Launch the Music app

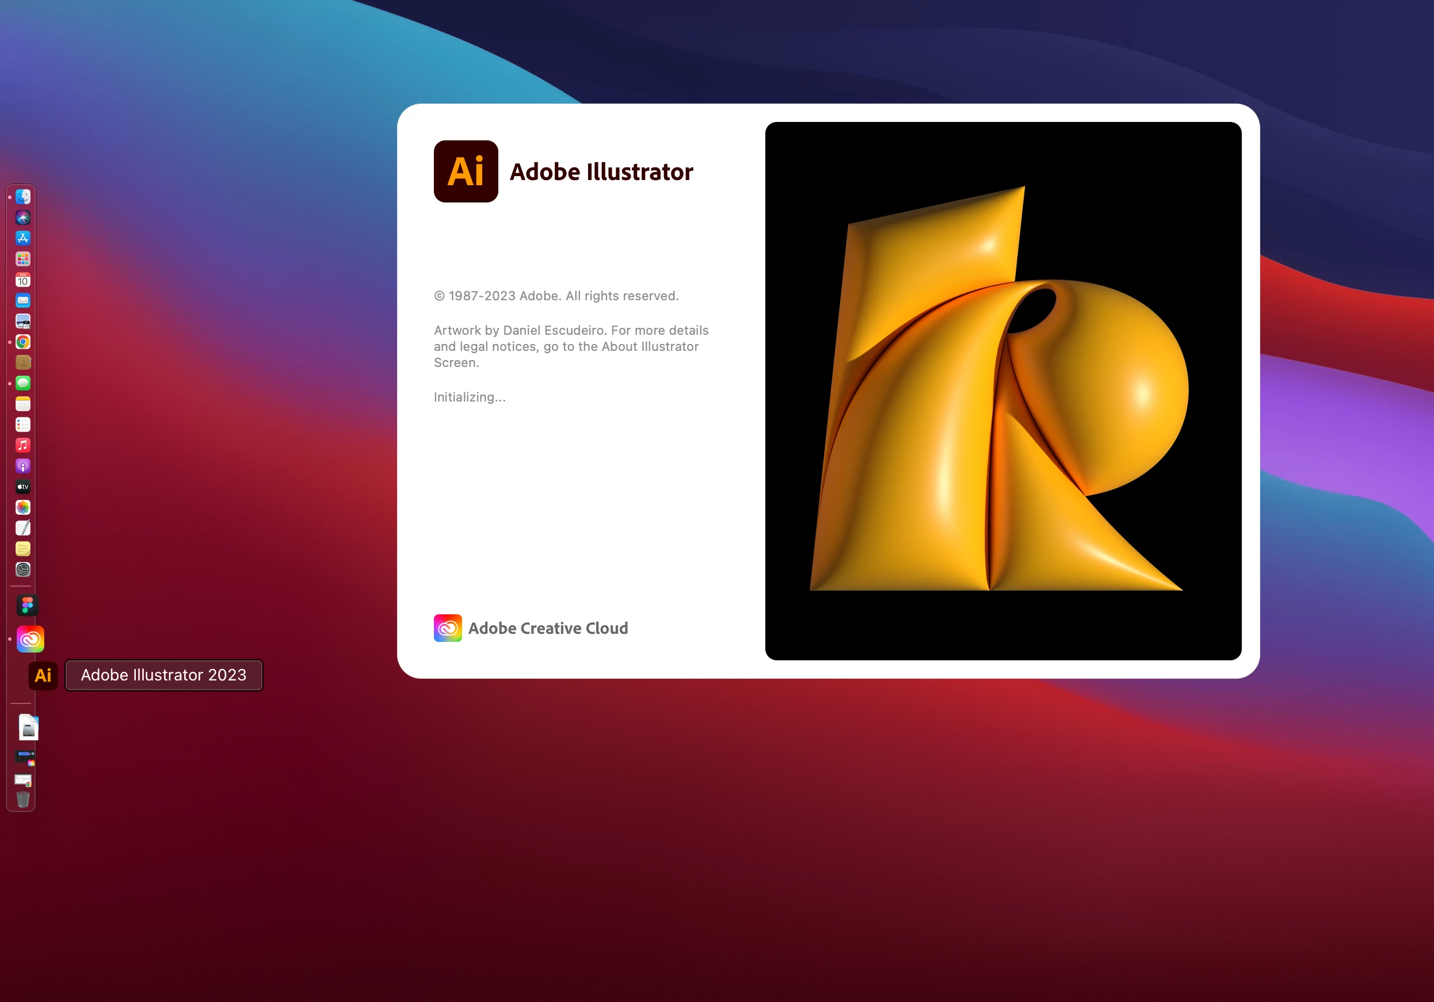(x=23, y=445)
